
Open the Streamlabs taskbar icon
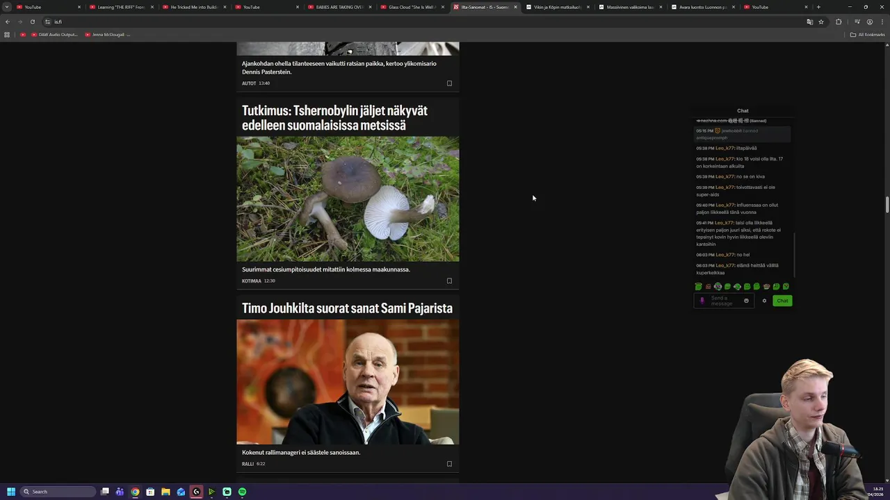tap(227, 492)
